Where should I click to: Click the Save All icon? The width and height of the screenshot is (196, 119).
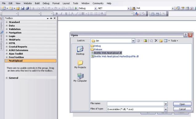click(x=27, y=8)
